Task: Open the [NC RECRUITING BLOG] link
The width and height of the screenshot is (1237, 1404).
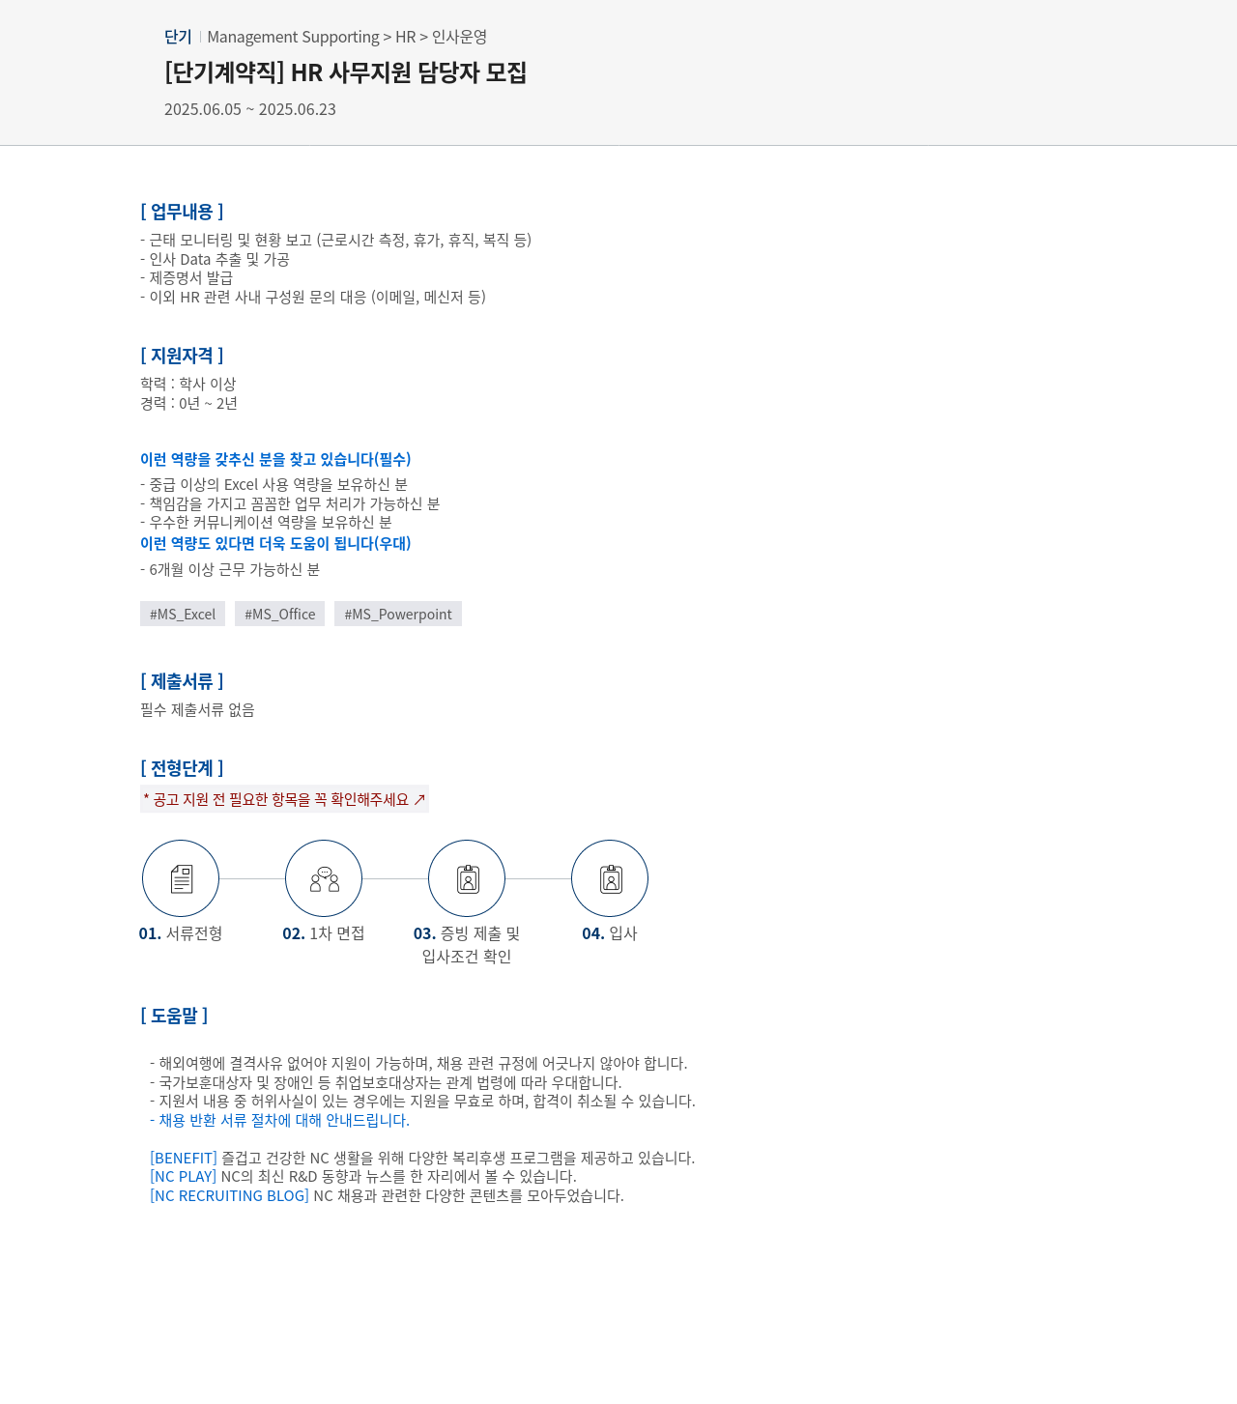Action: (229, 1195)
